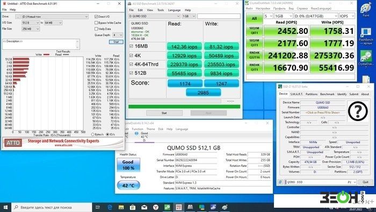Click the unknown-device question mark image in SSD-Z
The height and width of the screenshot is (212, 376).
(358, 111)
